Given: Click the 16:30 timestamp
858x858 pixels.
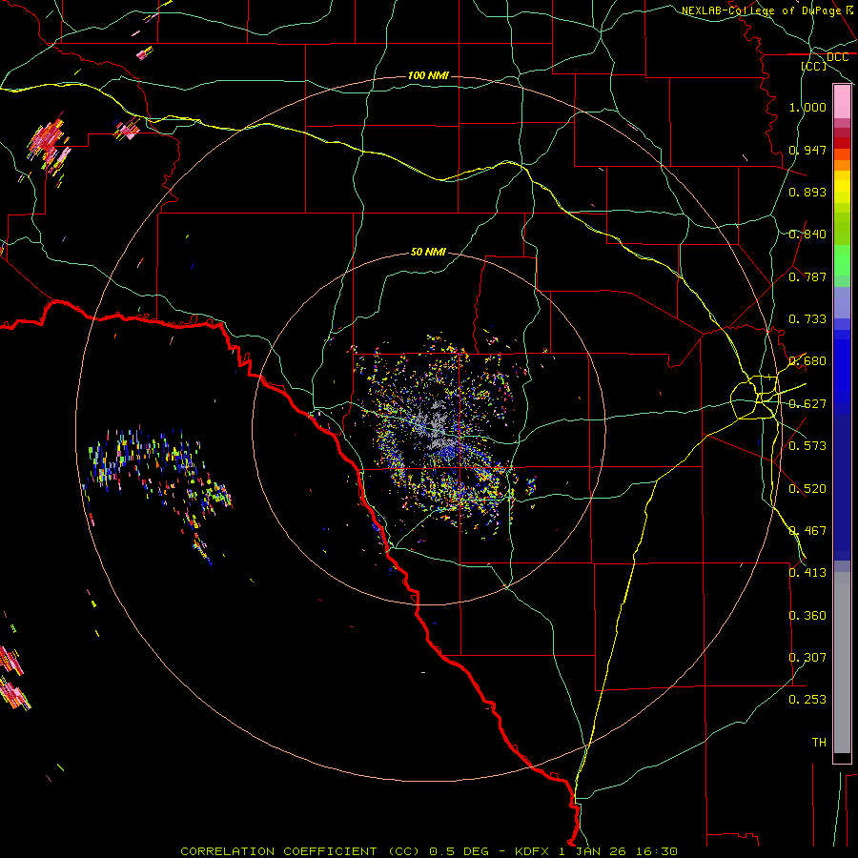Looking at the screenshot, I should 658,851.
